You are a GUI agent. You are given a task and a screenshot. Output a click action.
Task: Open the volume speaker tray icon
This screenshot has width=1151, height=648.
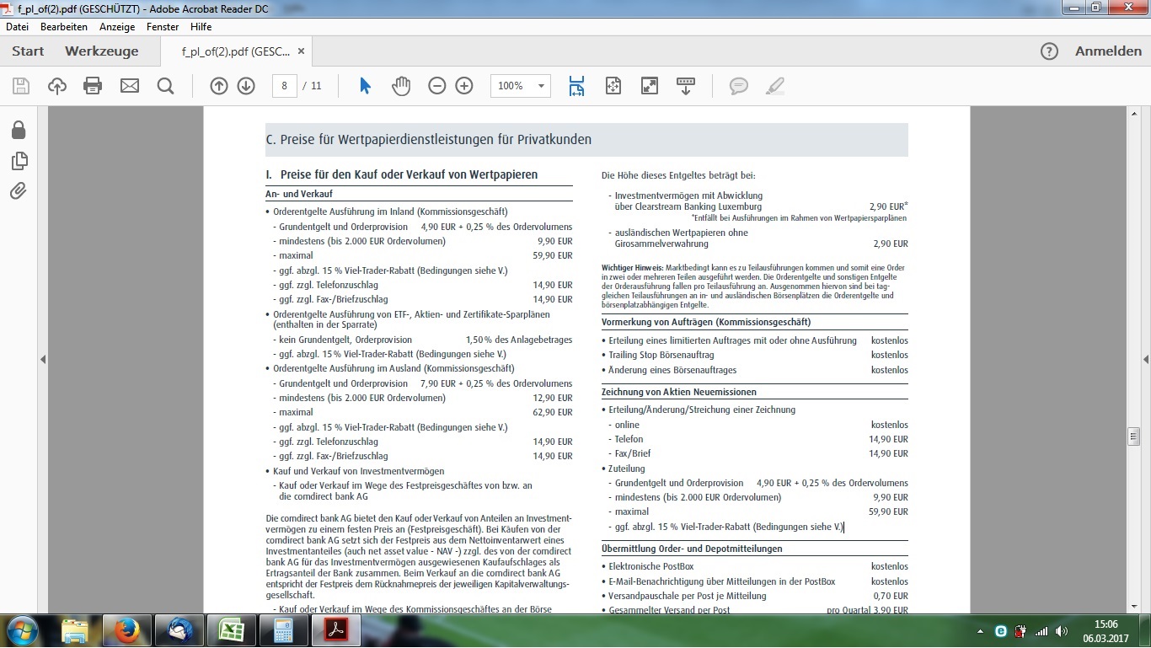[1061, 631]
